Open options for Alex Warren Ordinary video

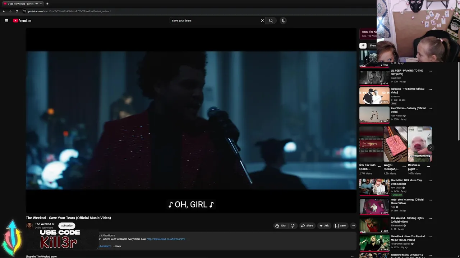(430, 109)
